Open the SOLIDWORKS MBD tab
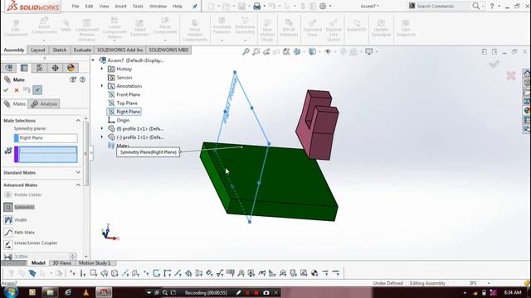The height and width of the screenshot is (298, 531). click(168, 50)
